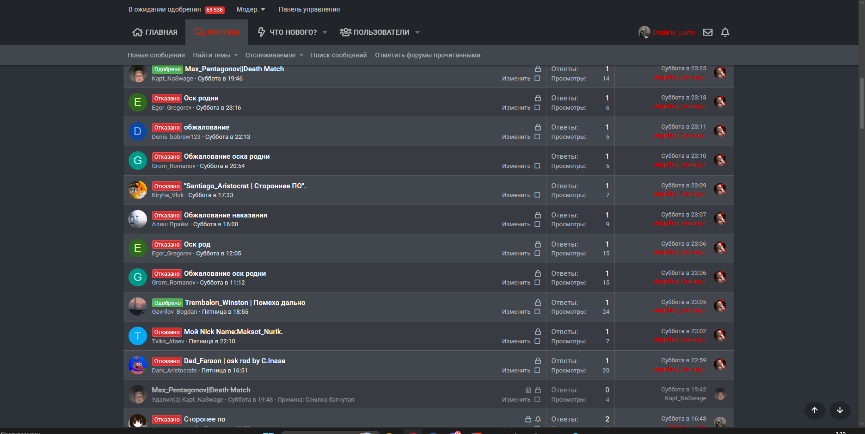Click the home icon next to ГЛАВНАЯ
The width and height of the screenshot is (865, 434).
pyautogui.click(x=137, y=32)
